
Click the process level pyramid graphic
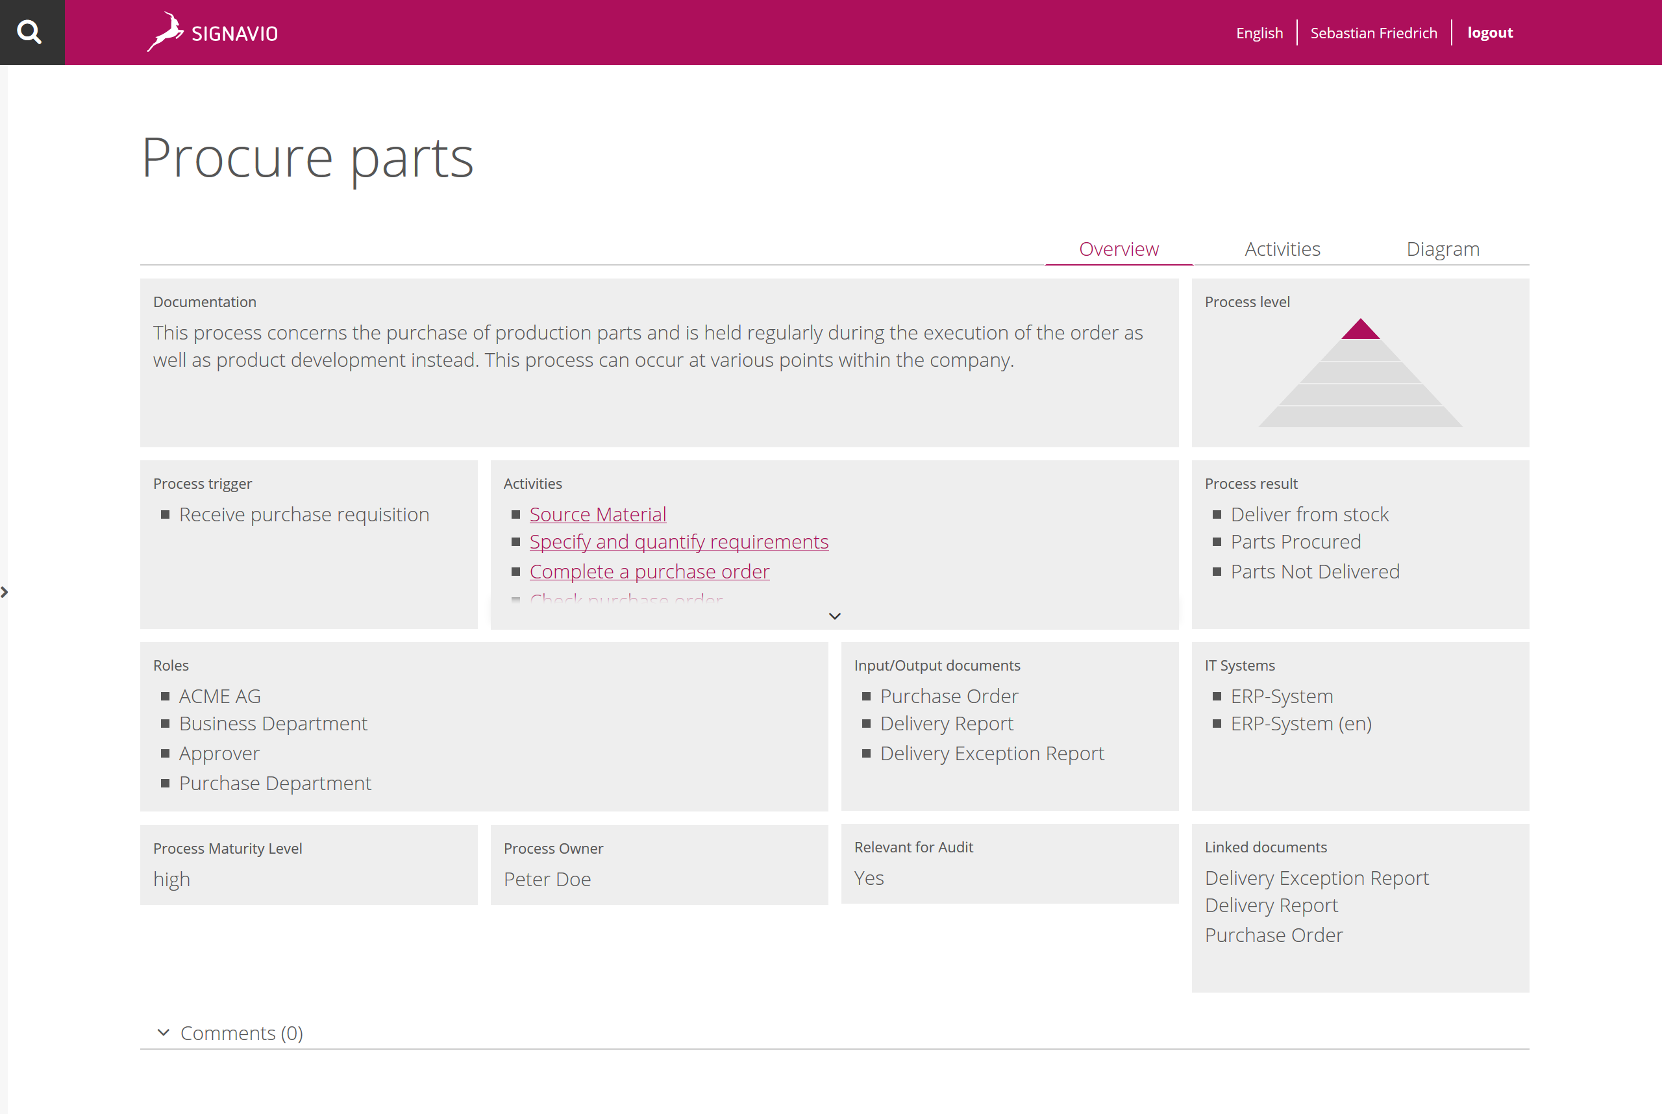pos(1360,373)
